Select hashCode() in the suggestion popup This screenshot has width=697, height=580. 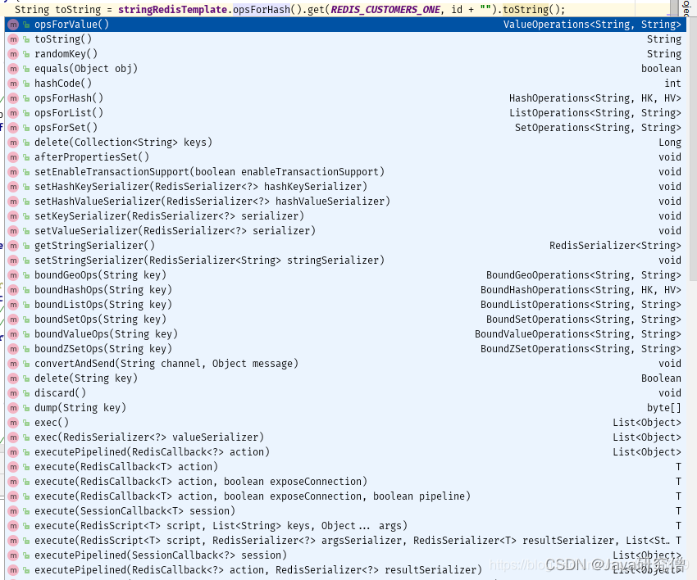click(345, 83)
